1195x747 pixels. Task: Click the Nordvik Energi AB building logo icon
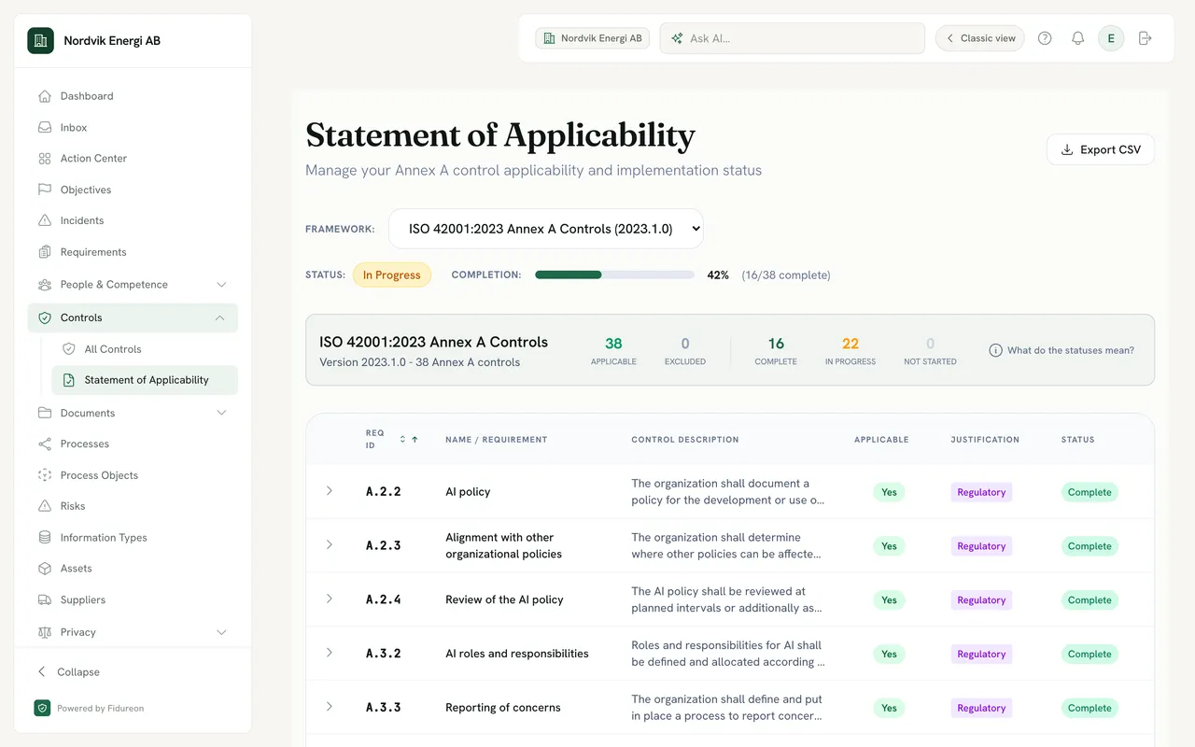40,40
